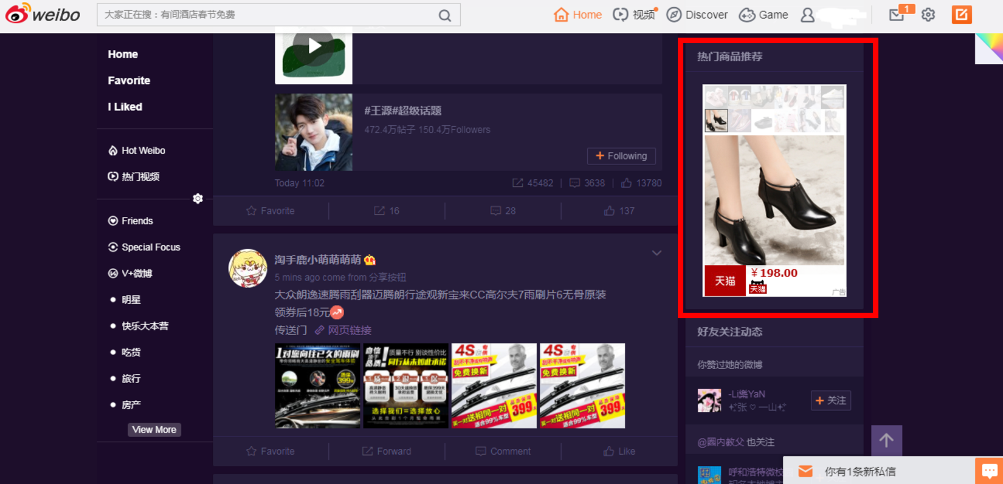Open Hot Weibo in sidebar

(137, 151)
